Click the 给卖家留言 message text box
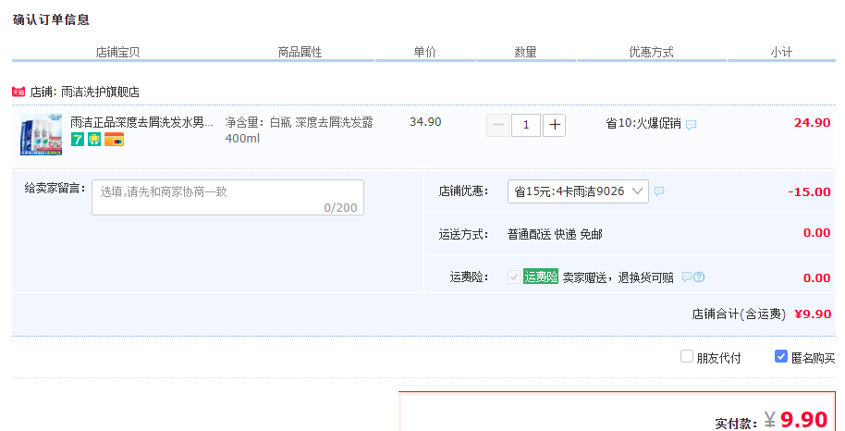Image resolution: width=845 pixels, height=431 pixels. point(228,197)
